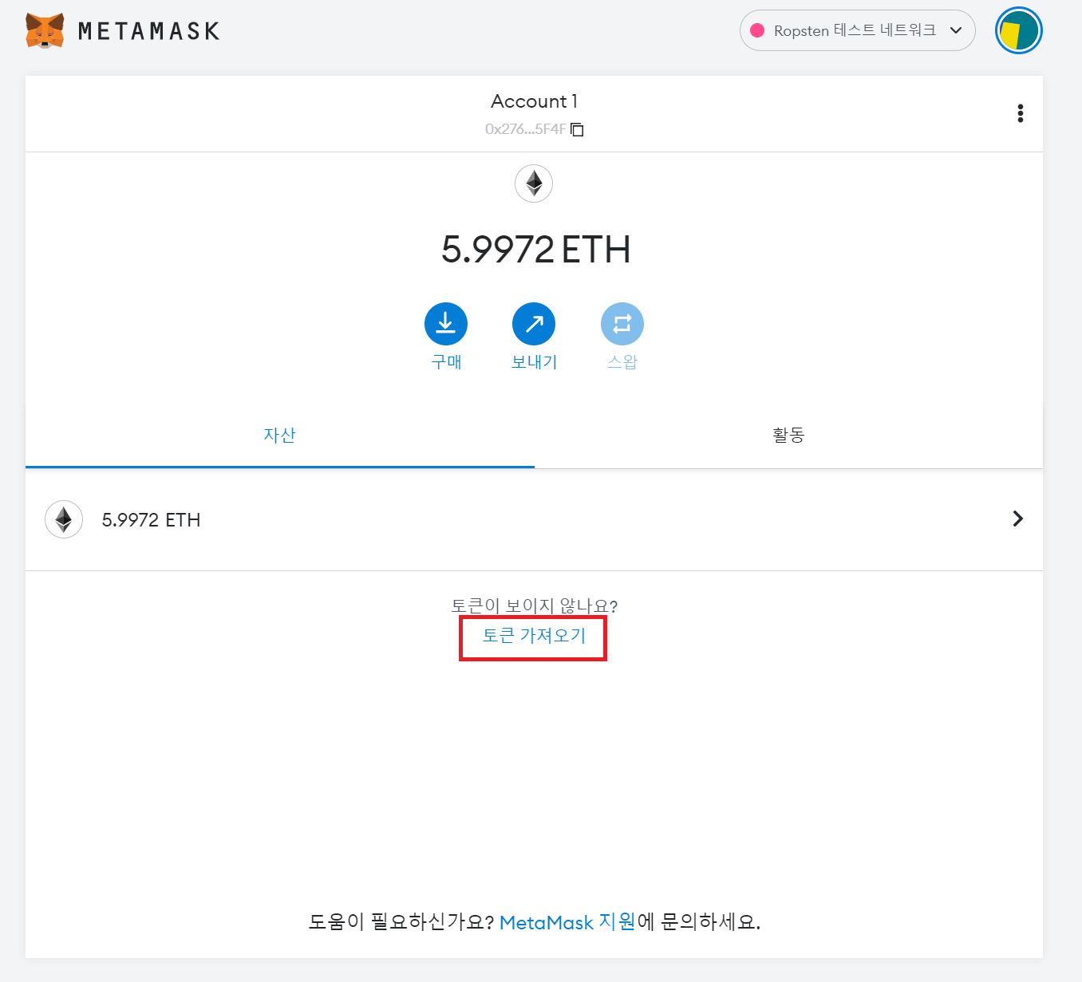1082x982 pixels.
Task: Click the large 5.9972 ETH balance
Action: (535, 250)
